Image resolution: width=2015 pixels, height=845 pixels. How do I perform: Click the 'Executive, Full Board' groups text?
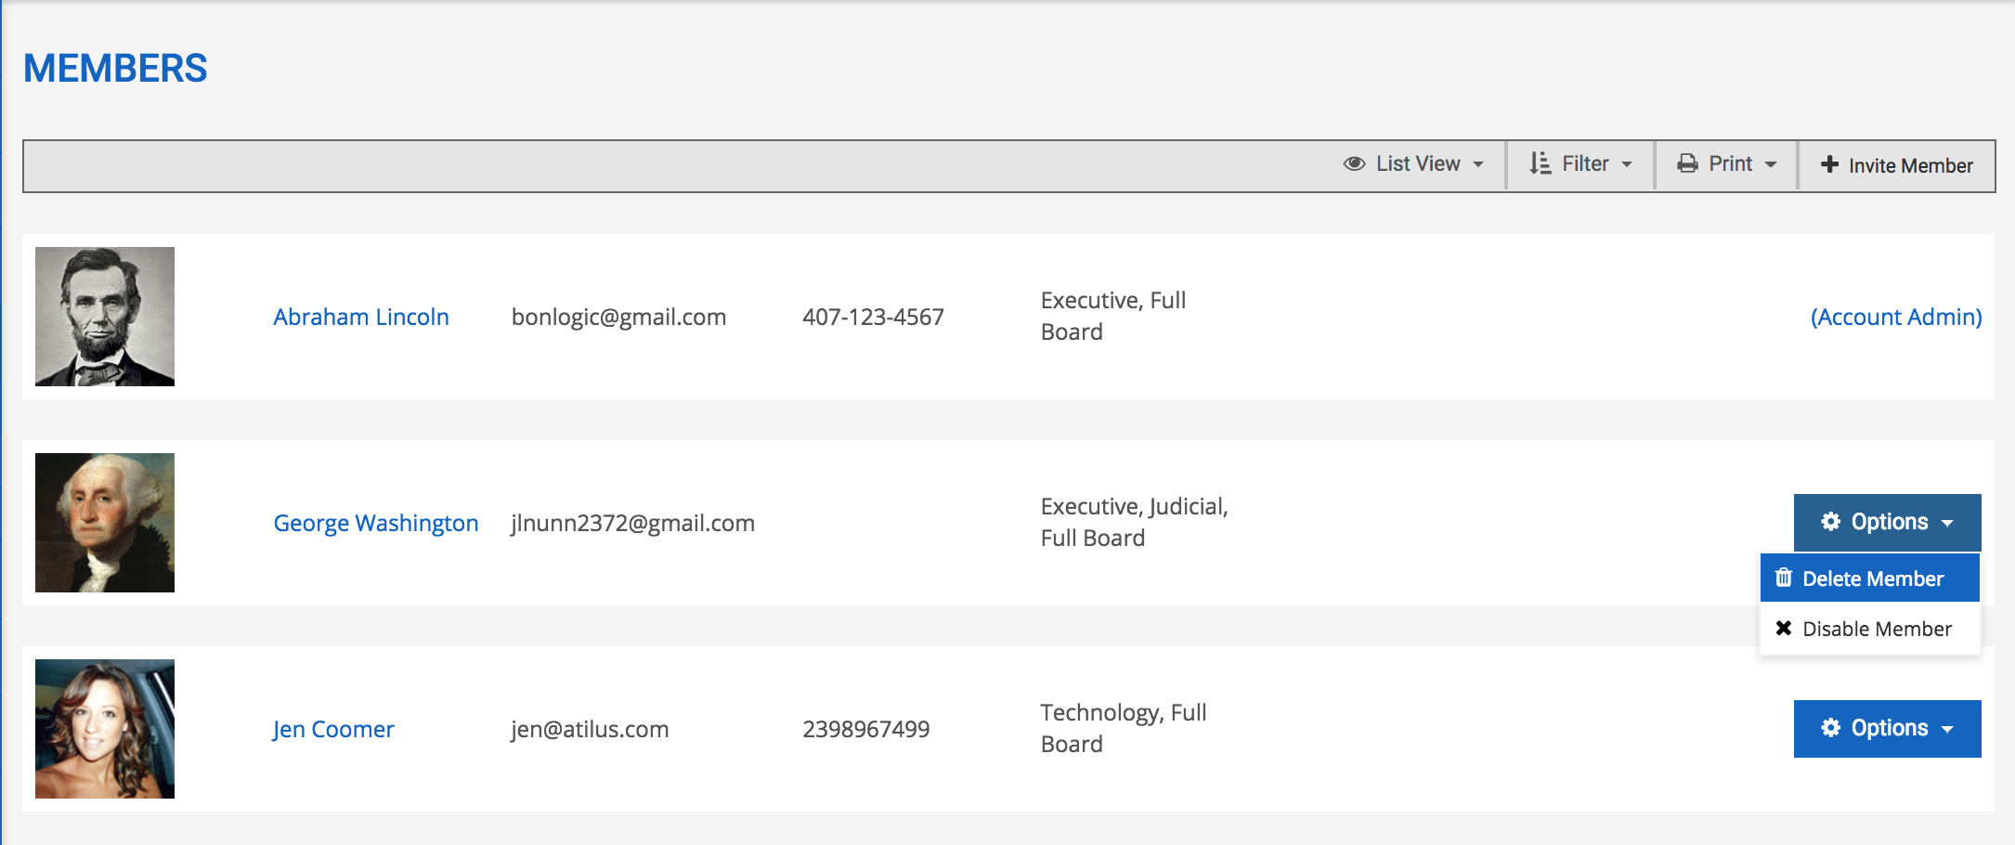pyautogui.click(x=1113, y=317)
